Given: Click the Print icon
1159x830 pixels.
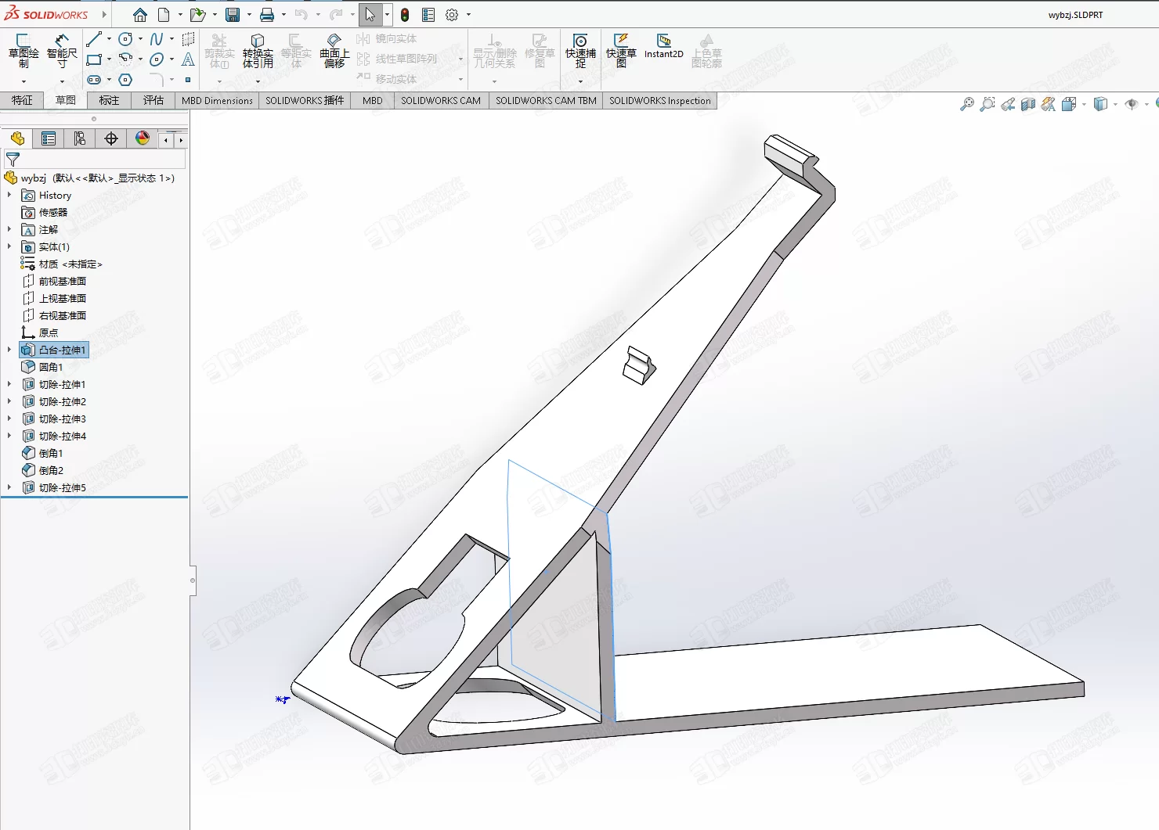Looking at the screenshot, I should coord(267,14).
